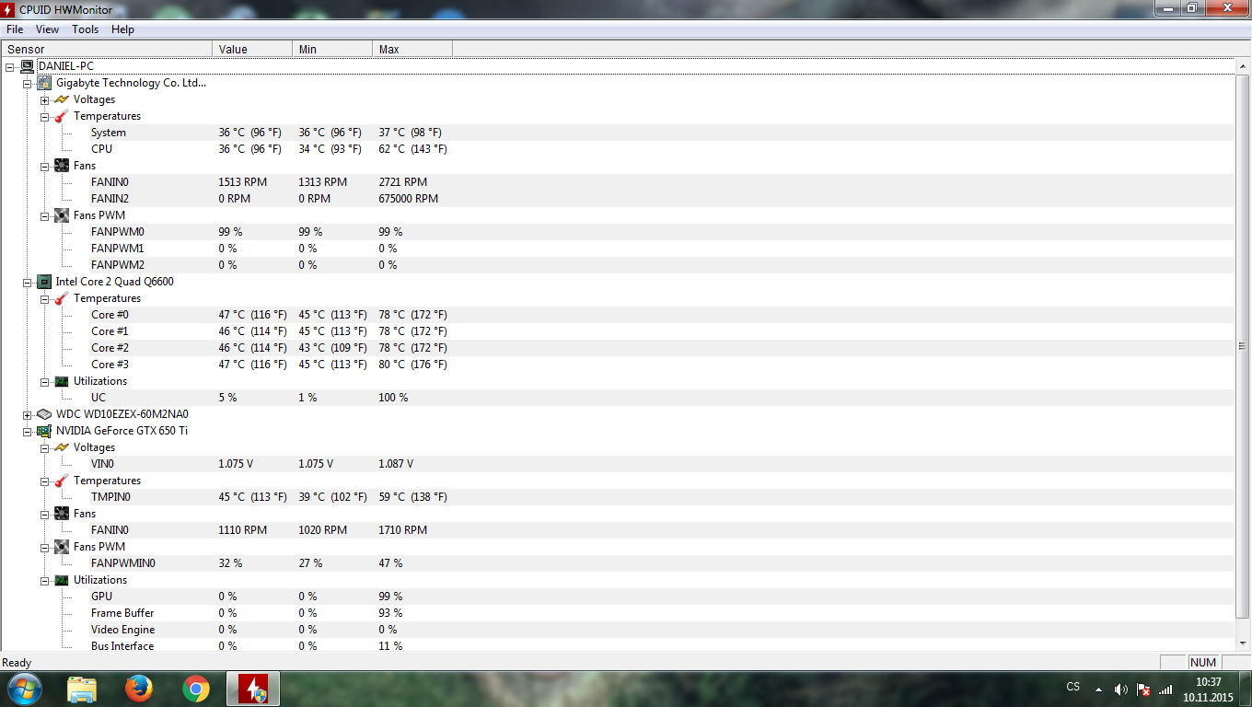Select the Bus Interface row label

click(122, 646)
